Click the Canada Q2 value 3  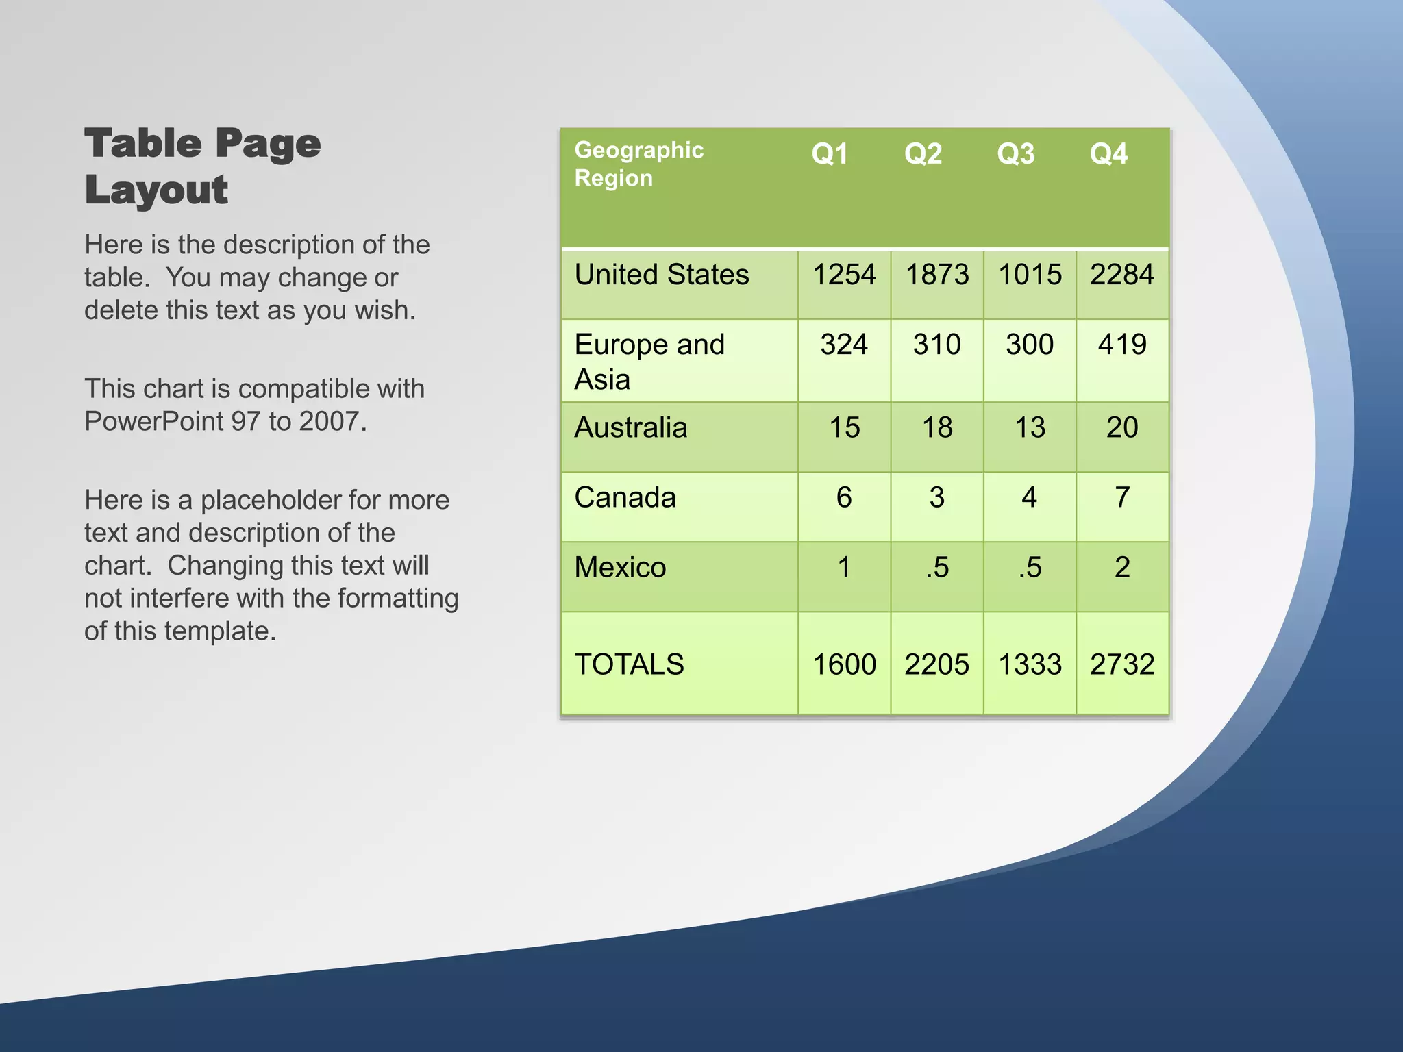tap(937, 498)
